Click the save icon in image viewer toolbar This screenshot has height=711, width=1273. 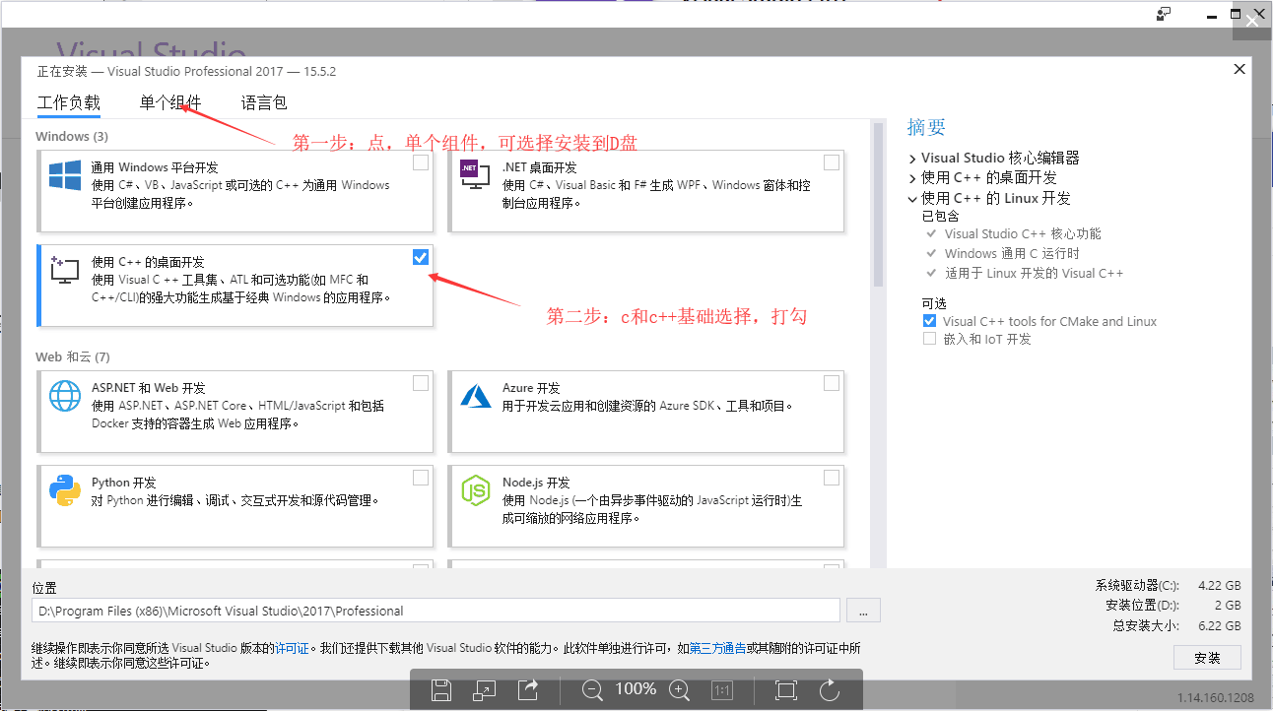pyautogui.click(x=442, y=690)
